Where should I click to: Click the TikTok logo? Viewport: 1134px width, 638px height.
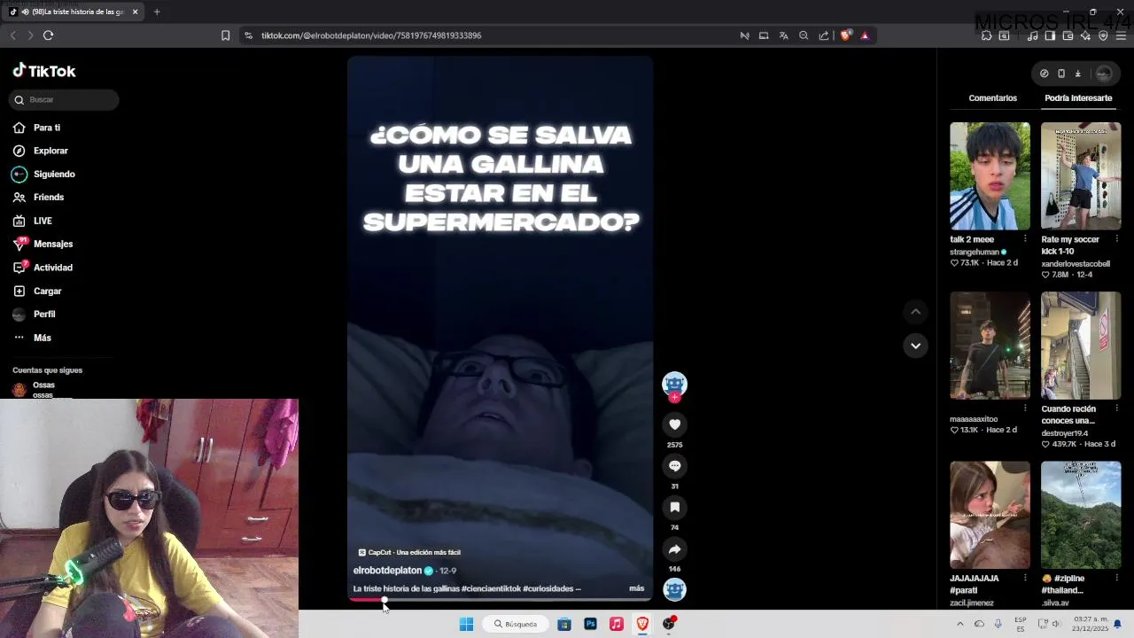tap(44, 71)
